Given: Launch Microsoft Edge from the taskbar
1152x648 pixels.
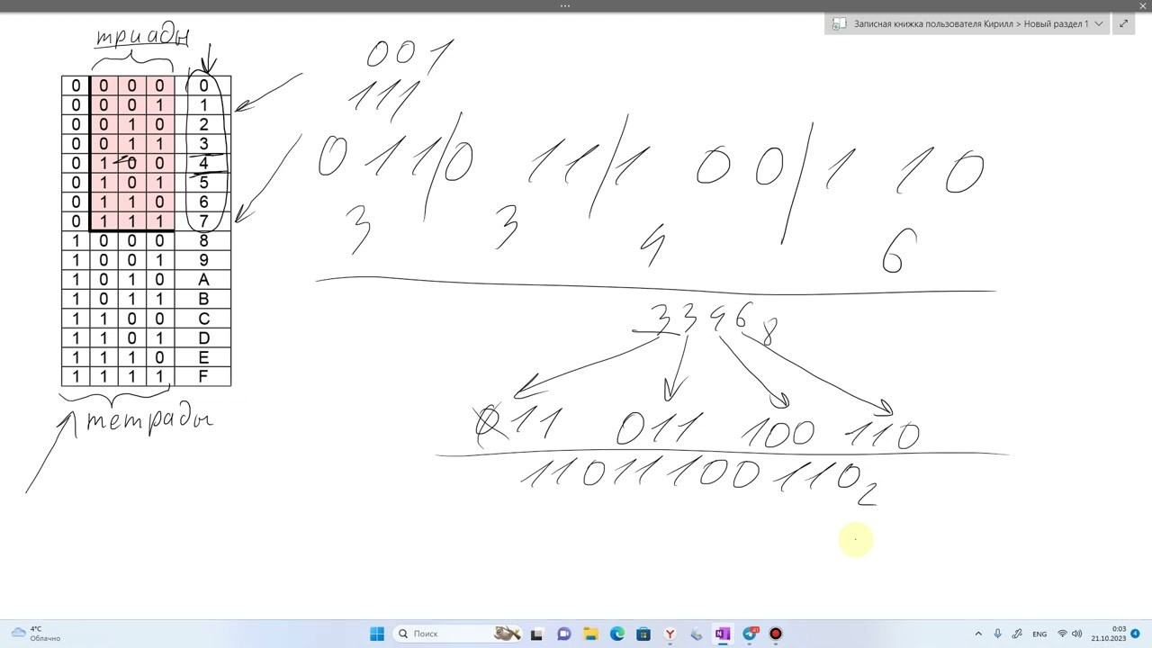Looking at the screenshot, I should click(x=617, y=634).
